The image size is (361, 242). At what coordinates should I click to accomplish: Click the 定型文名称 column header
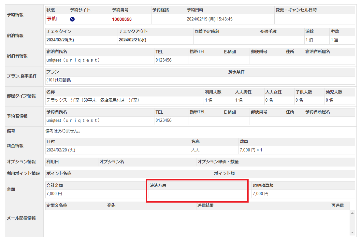57,206
